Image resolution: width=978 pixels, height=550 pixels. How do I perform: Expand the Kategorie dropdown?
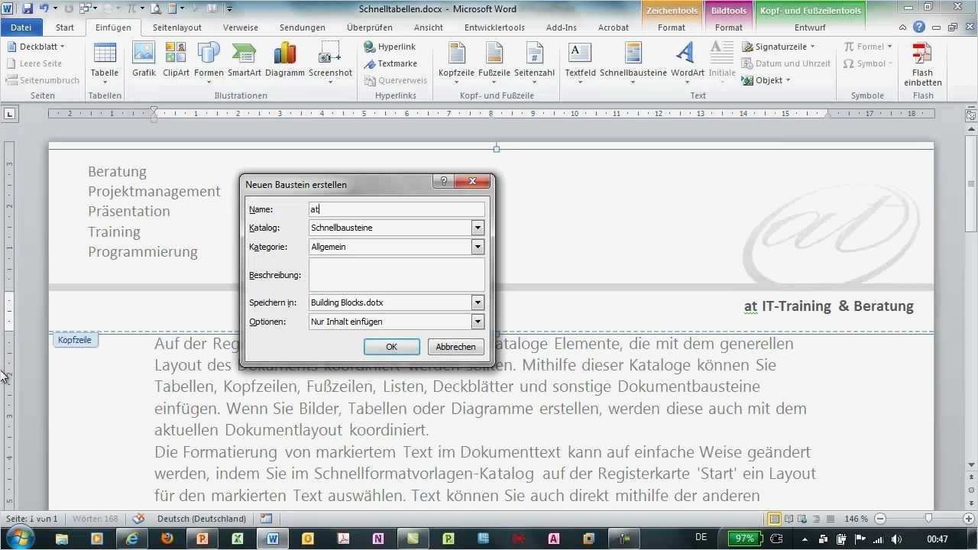pyautogui.click(x=478, y=247)
